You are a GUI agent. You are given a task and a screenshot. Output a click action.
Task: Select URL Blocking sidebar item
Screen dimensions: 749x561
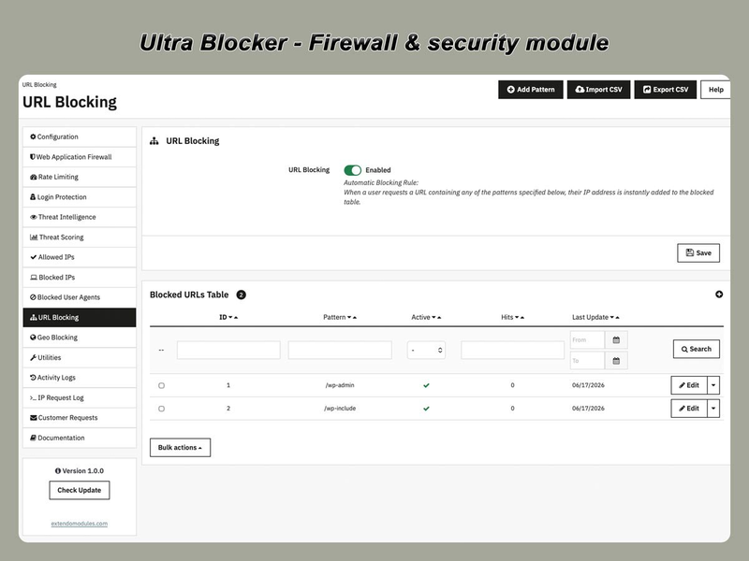click(80, 317)
